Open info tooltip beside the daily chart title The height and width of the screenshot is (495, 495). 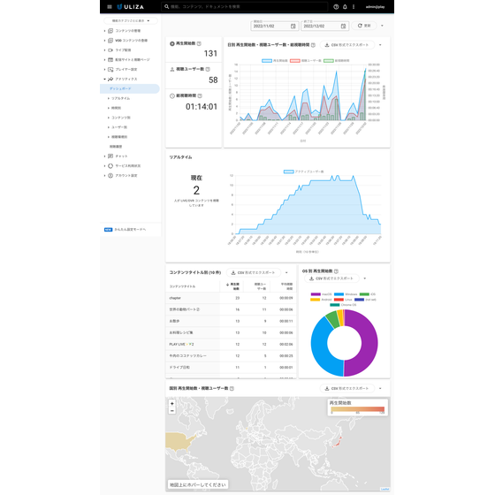[313, 45]
